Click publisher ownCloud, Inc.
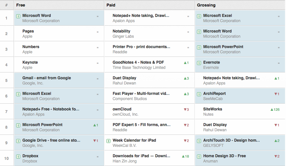Viewport: 286px width, 166px height. click(126, 114)
